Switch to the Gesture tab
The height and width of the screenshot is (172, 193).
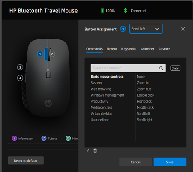(164, 49)
